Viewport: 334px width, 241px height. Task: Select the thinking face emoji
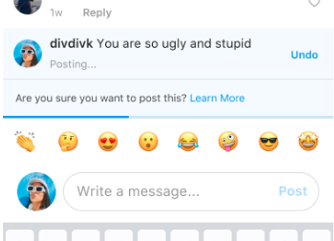tap(68, 141)
